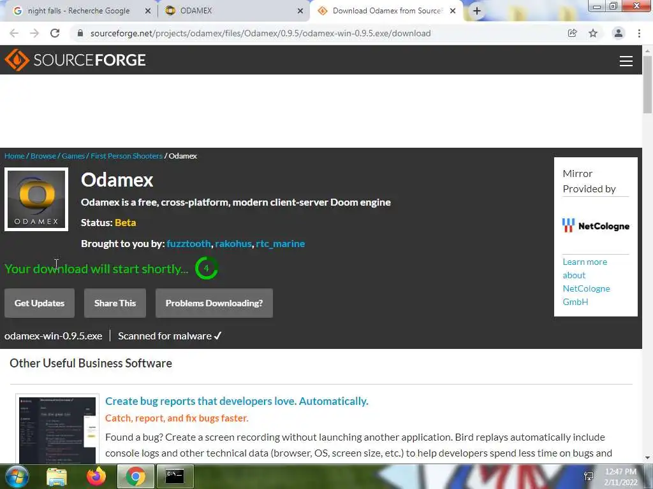Reload the SourceForge page
The height and width of the screenshot is (489, 653).
pos(55,33)
